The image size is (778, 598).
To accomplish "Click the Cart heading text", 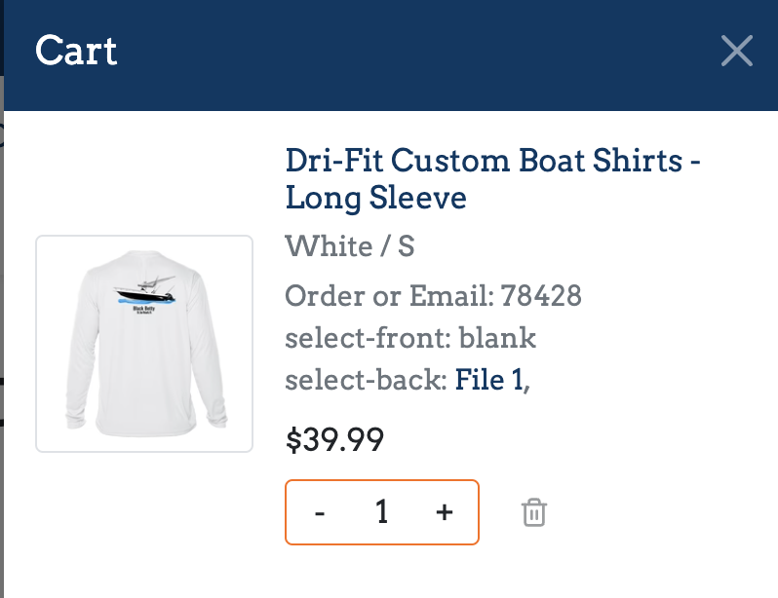I will pos(76,51).
